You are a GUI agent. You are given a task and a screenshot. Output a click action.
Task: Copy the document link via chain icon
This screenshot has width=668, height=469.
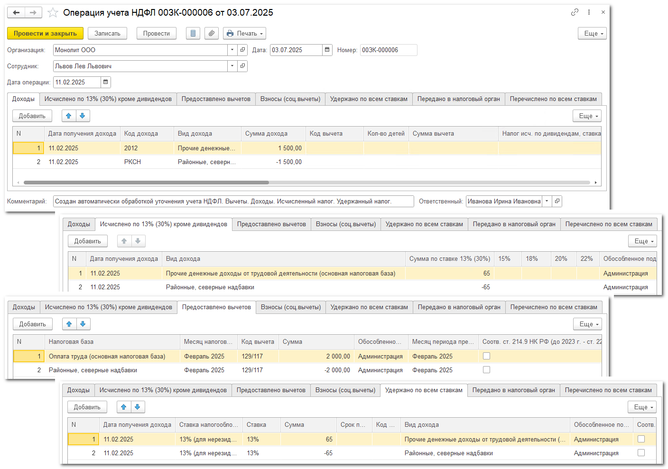[575, 12]
